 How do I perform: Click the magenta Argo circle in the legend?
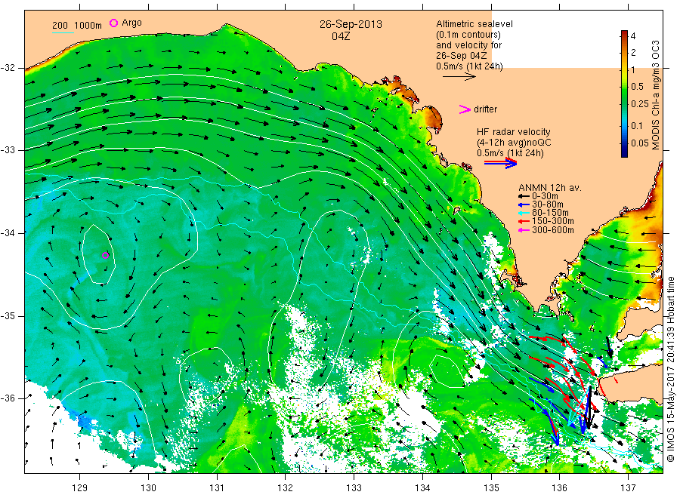pos(113,23)
